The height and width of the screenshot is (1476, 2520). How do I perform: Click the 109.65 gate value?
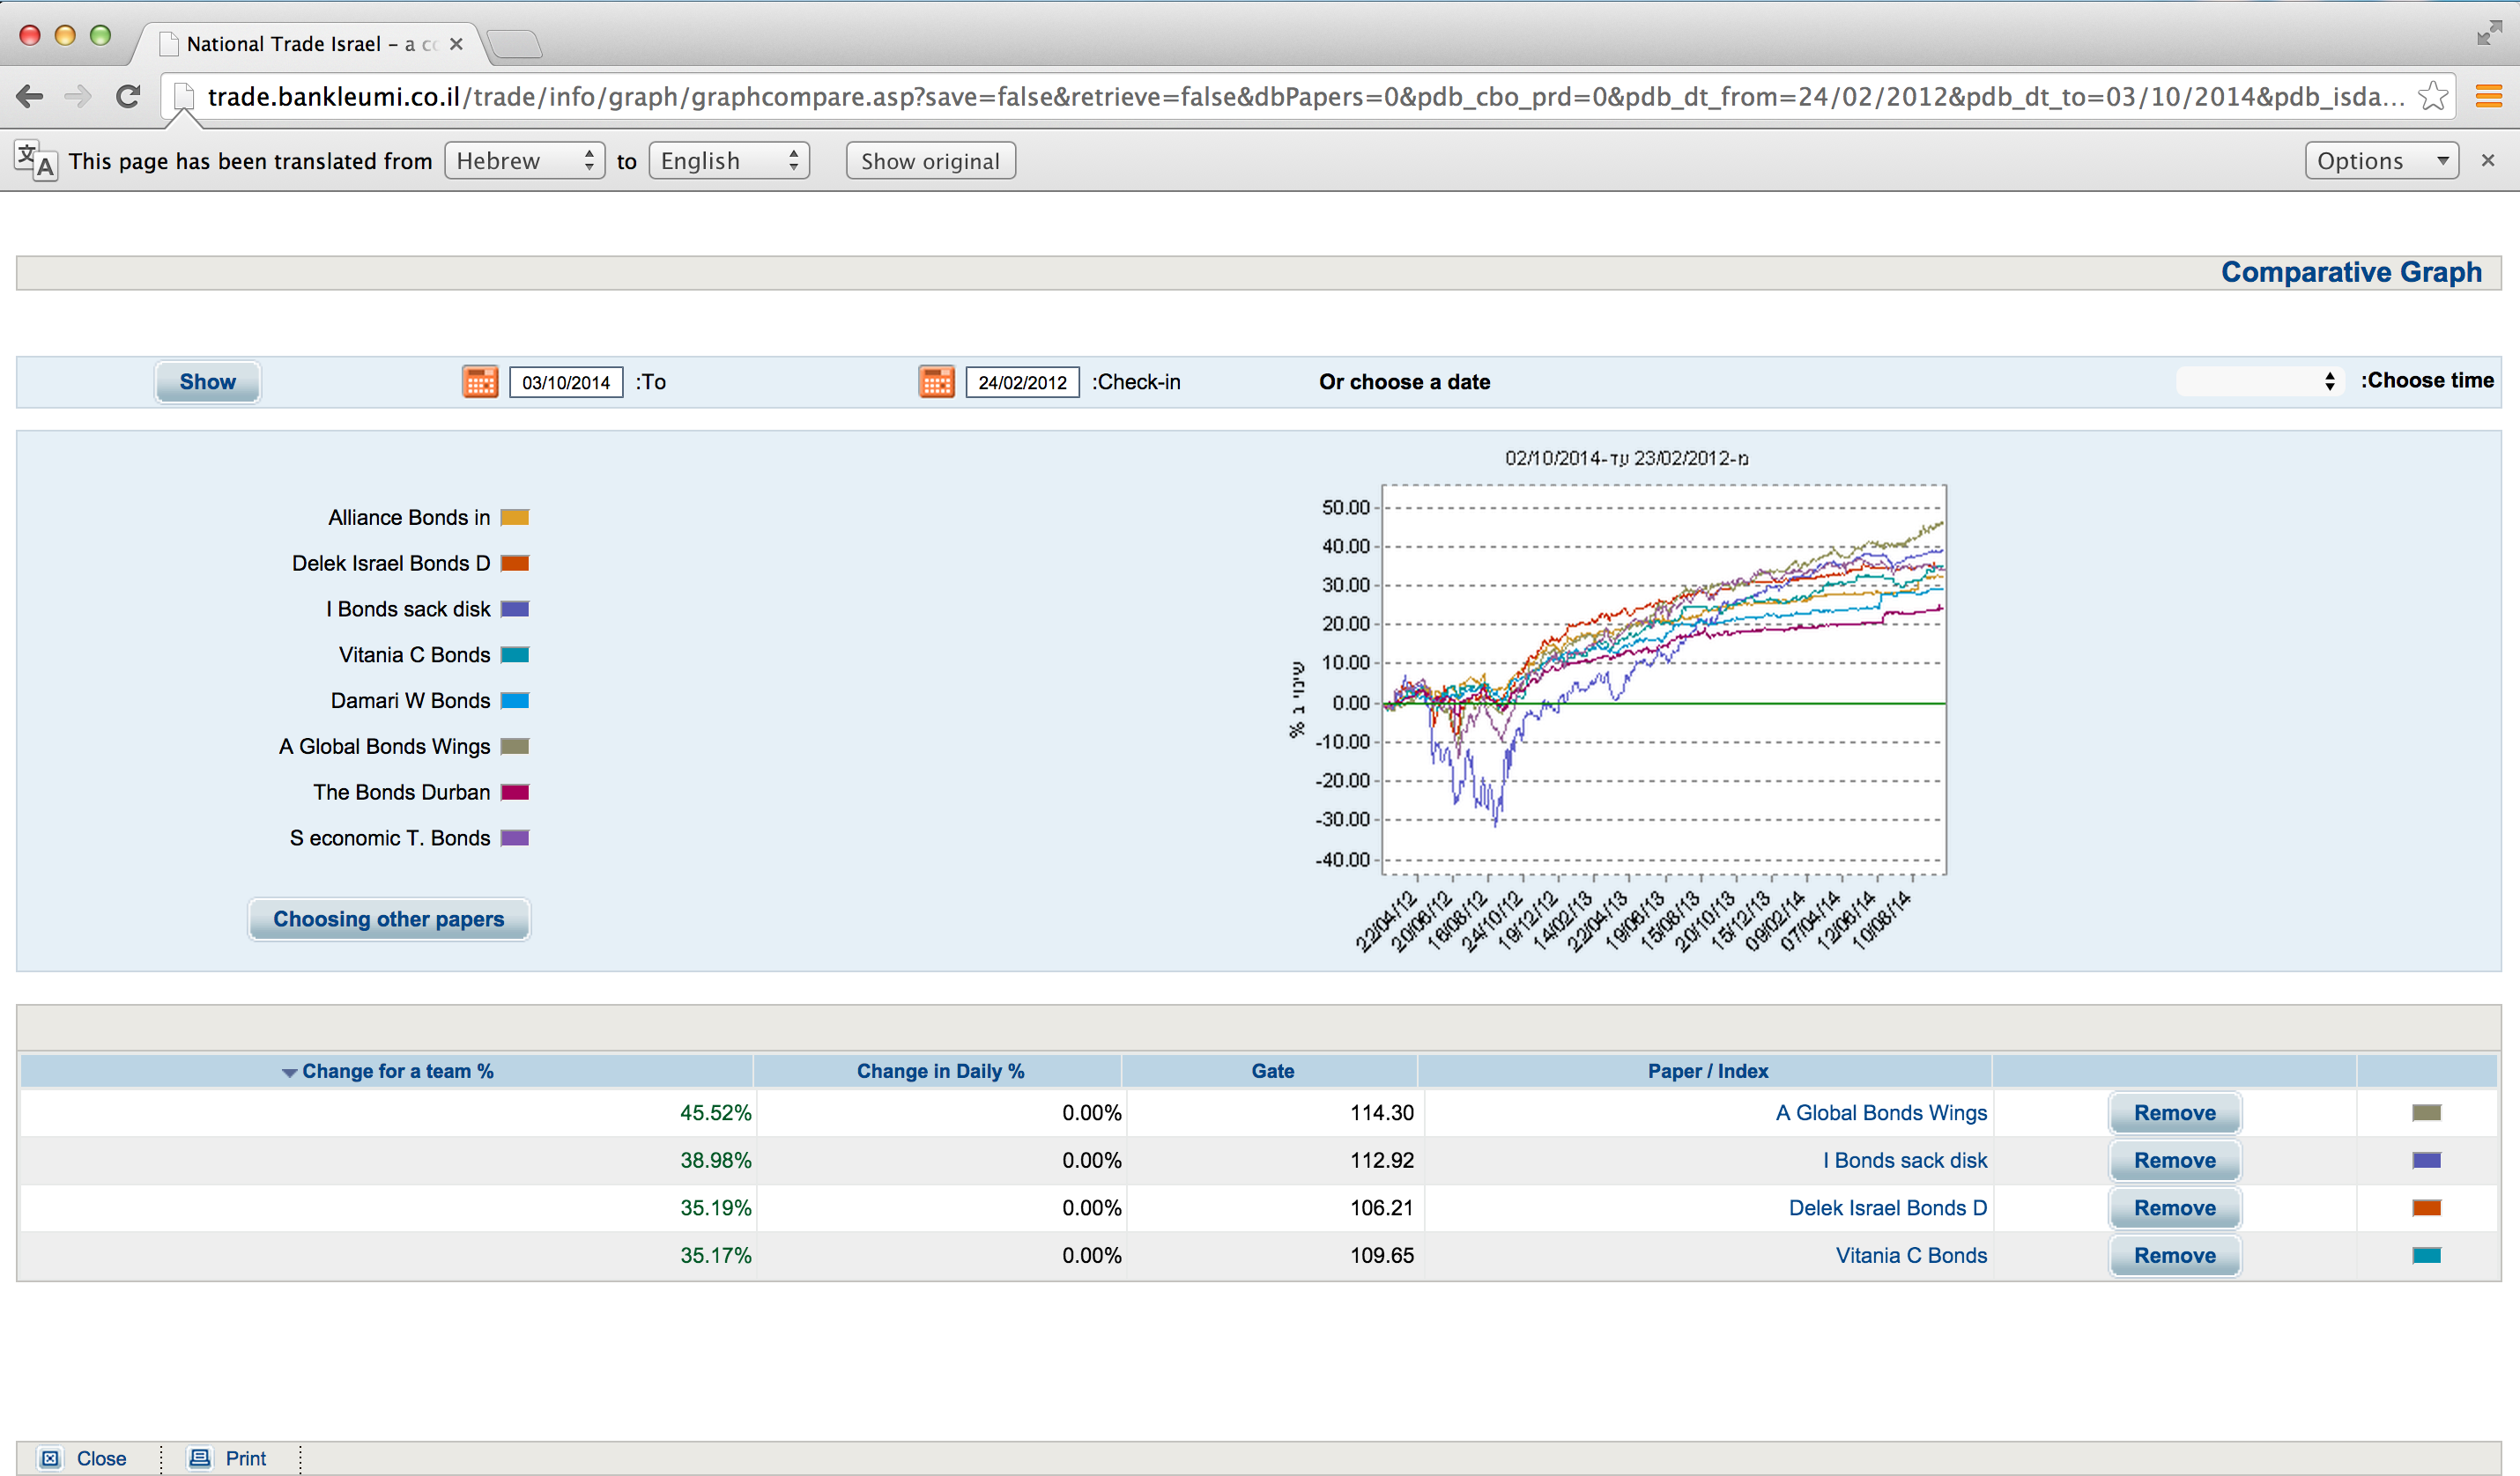(x=1382, y=1256)
